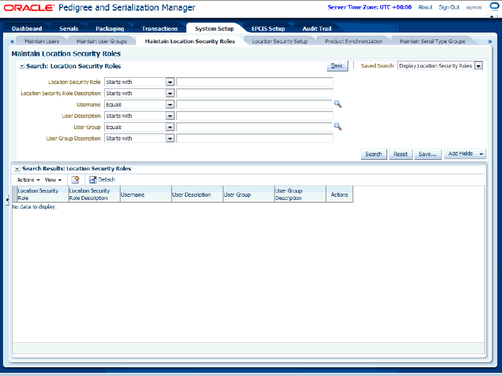Open the Location Security Role operator dropdown

click(x=170, y=82)
